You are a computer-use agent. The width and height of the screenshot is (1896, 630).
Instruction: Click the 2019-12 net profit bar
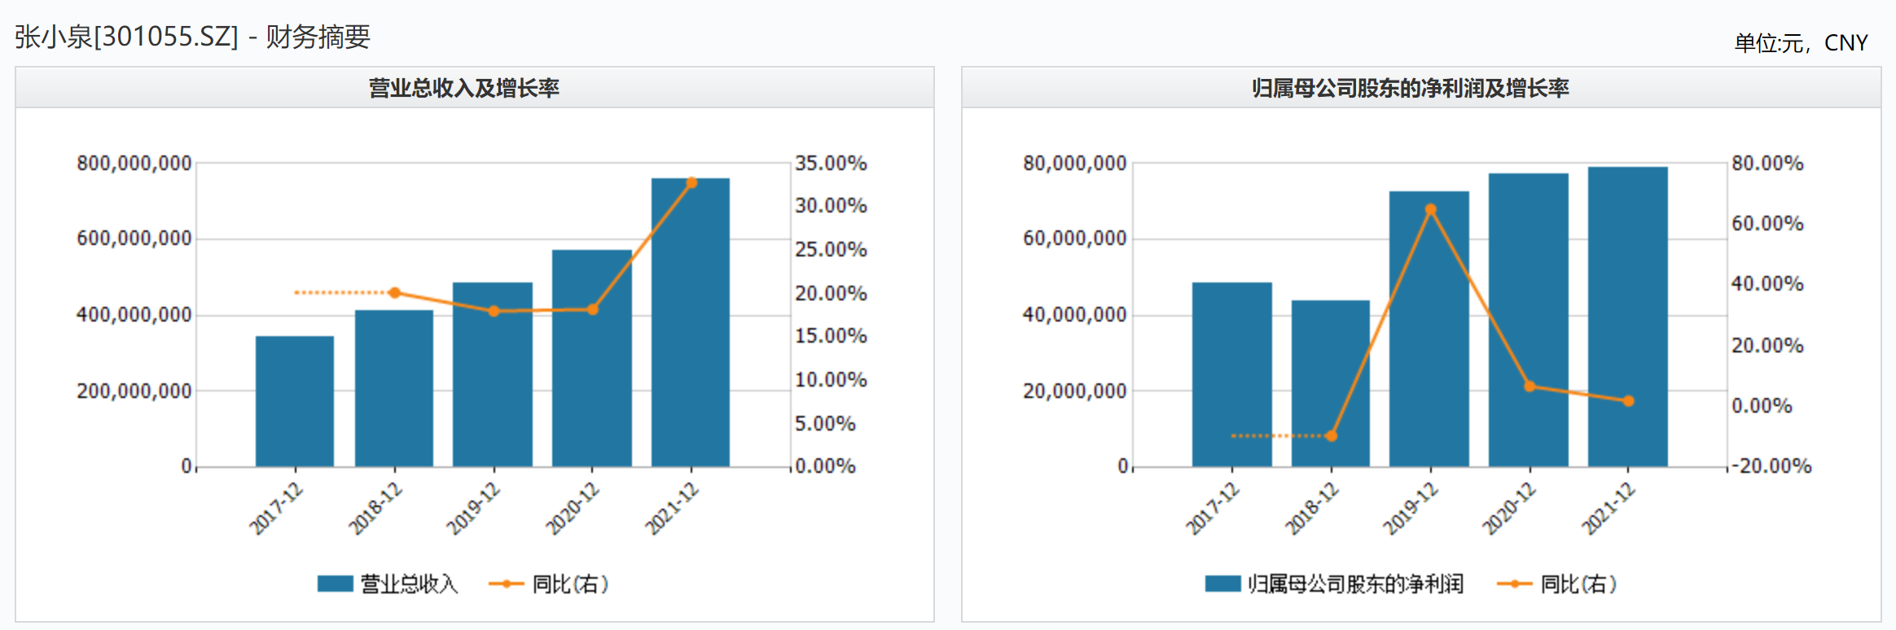click(1429, 329)
